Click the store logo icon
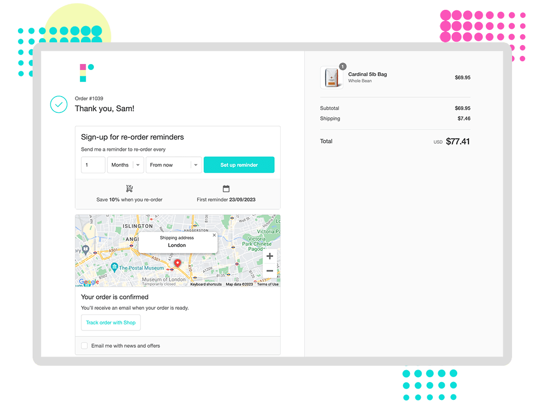Screen dimensions: 543x407 click(x=86, y=73)
